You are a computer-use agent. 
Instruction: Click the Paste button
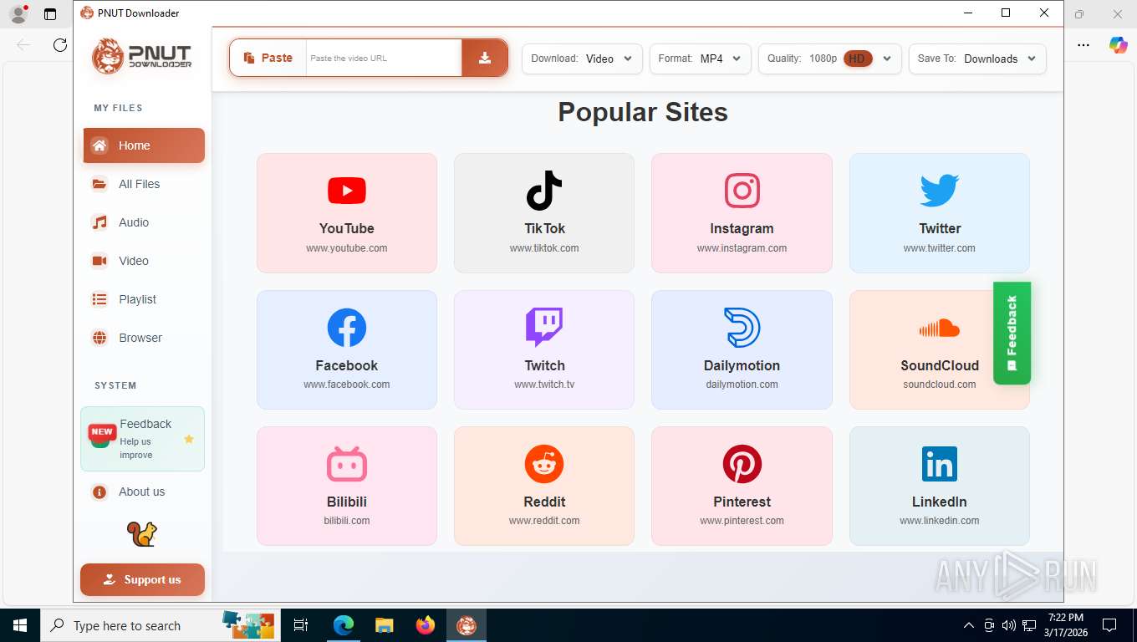click(x=268, y=58)
